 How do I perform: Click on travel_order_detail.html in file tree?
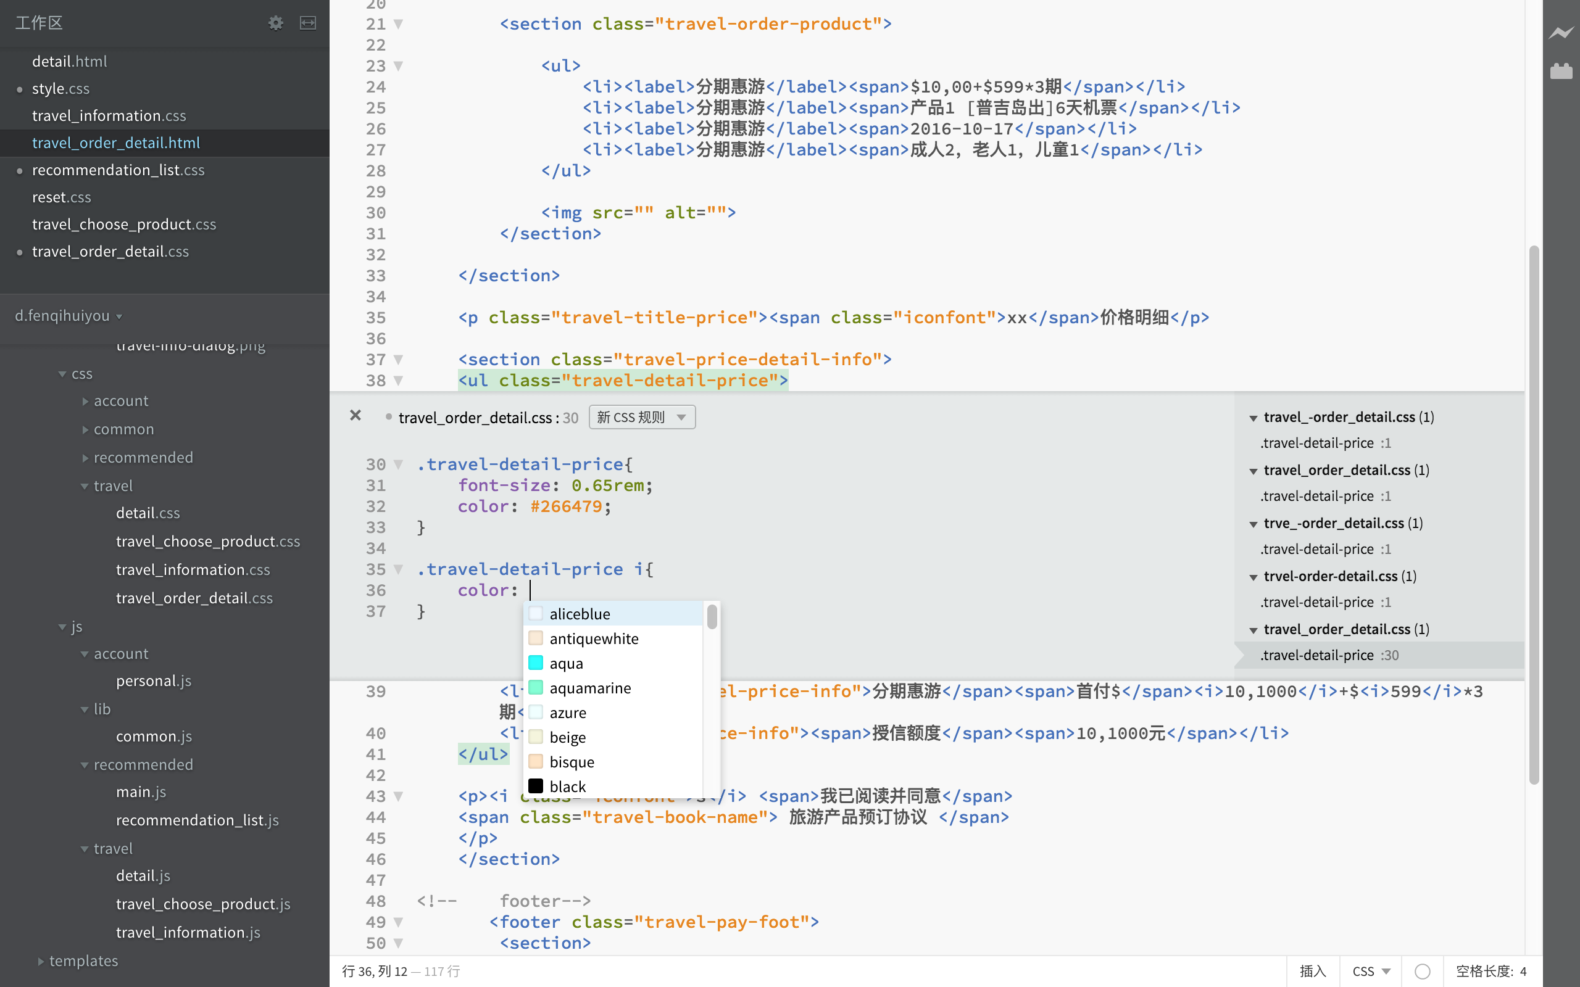(x=116, y=141)
